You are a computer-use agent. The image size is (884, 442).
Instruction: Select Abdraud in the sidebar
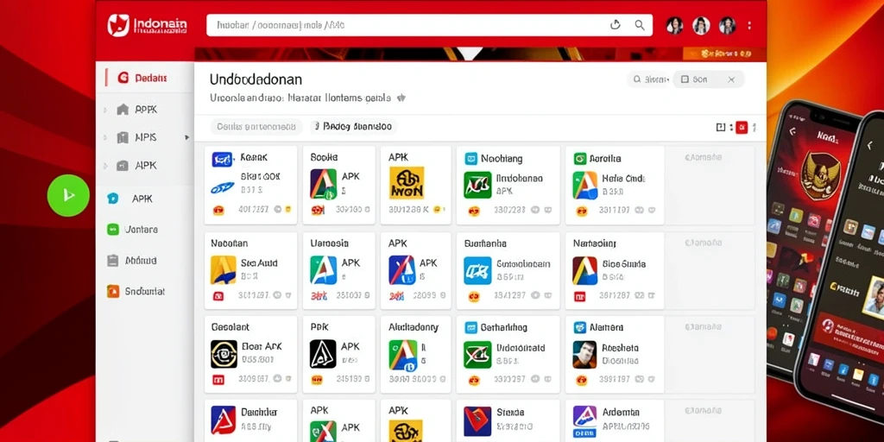click(145, 261)
